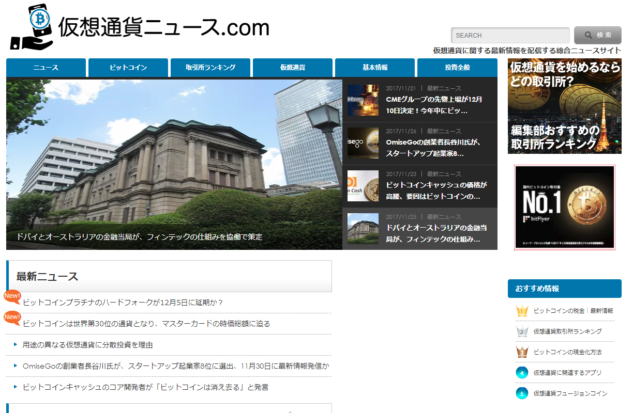Focus the SEARCH input field

click(510, 36)
